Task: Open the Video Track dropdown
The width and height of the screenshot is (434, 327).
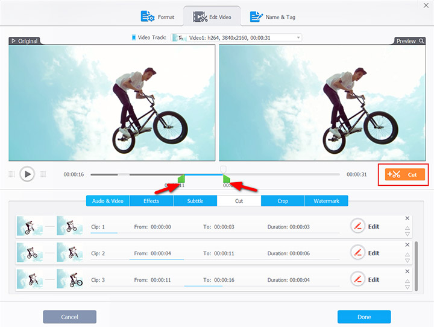Action: [x=236, y=37]
